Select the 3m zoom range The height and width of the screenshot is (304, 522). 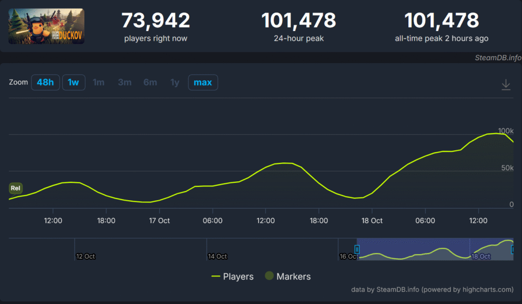pyautogui.click(x=124, y=82)
